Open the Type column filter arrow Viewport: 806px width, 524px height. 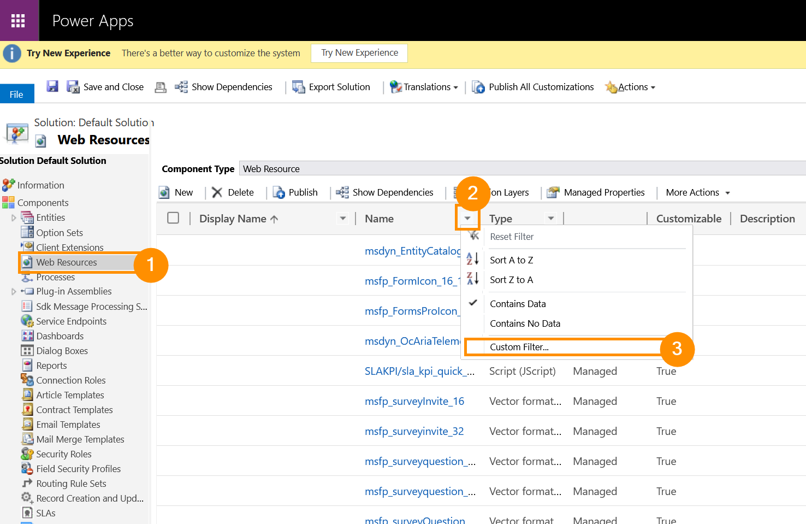click(x=551, y=219)
